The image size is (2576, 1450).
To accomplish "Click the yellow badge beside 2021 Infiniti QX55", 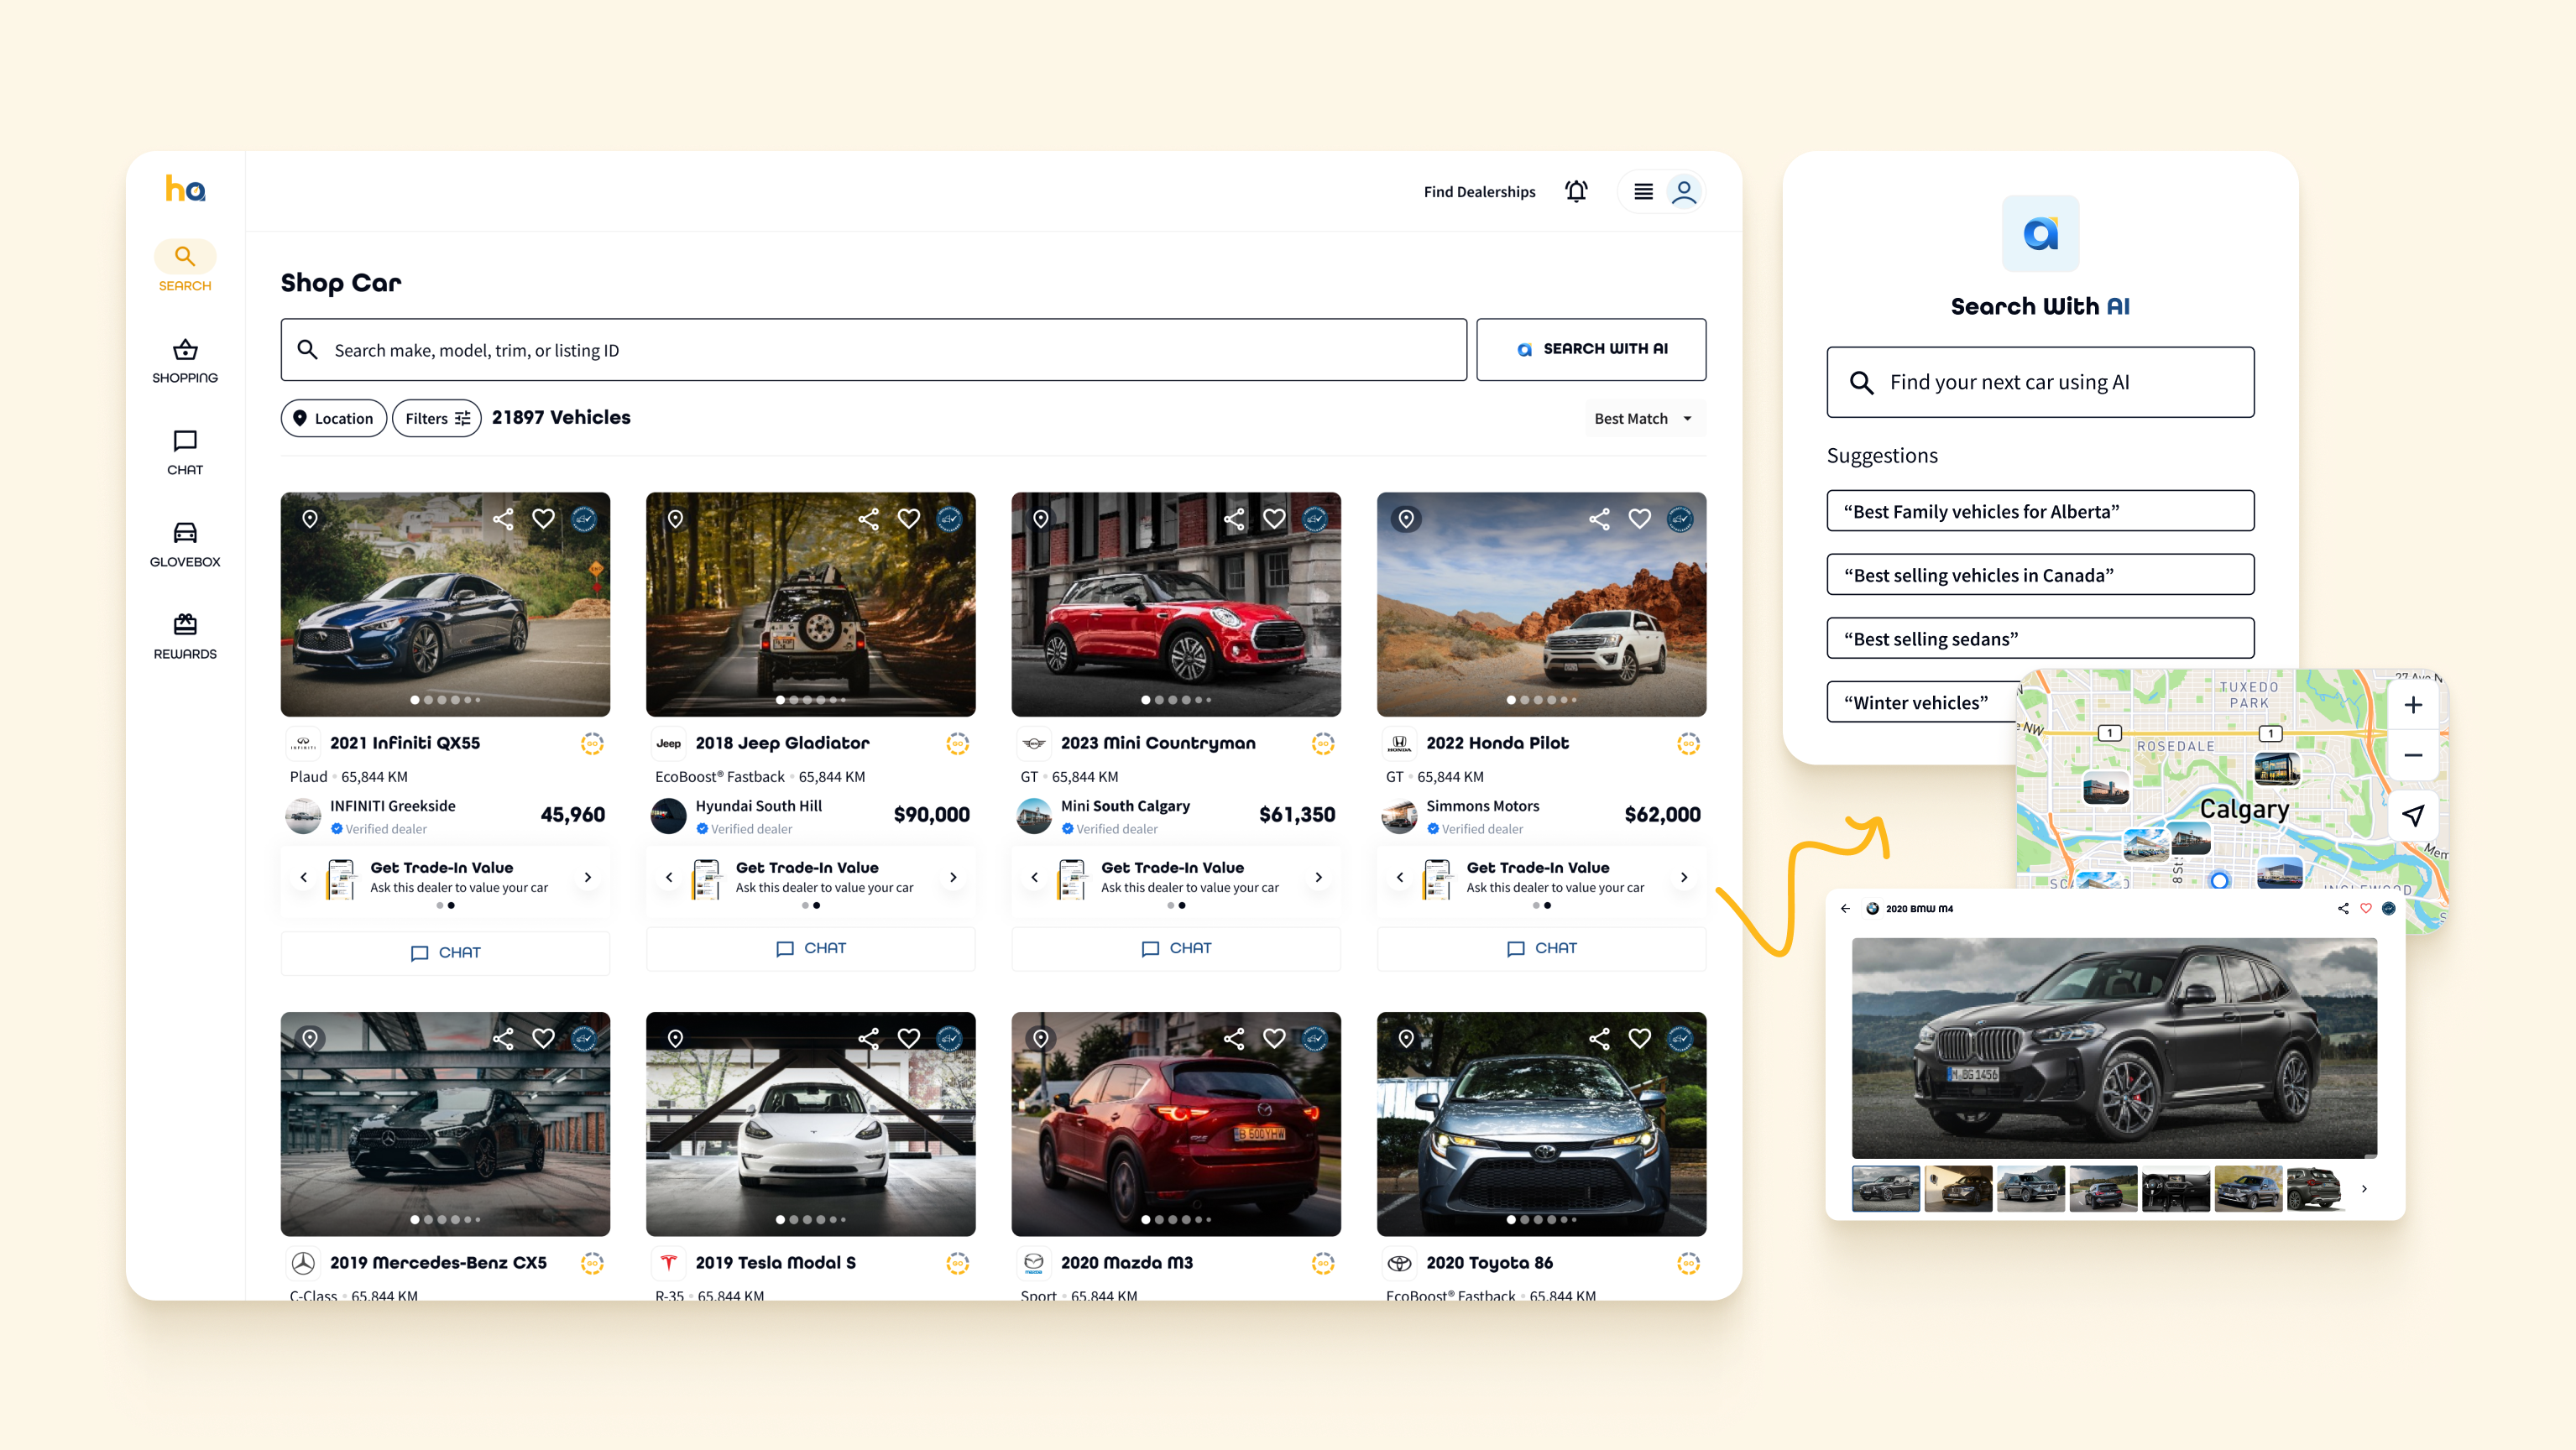I will click(592, 743).
